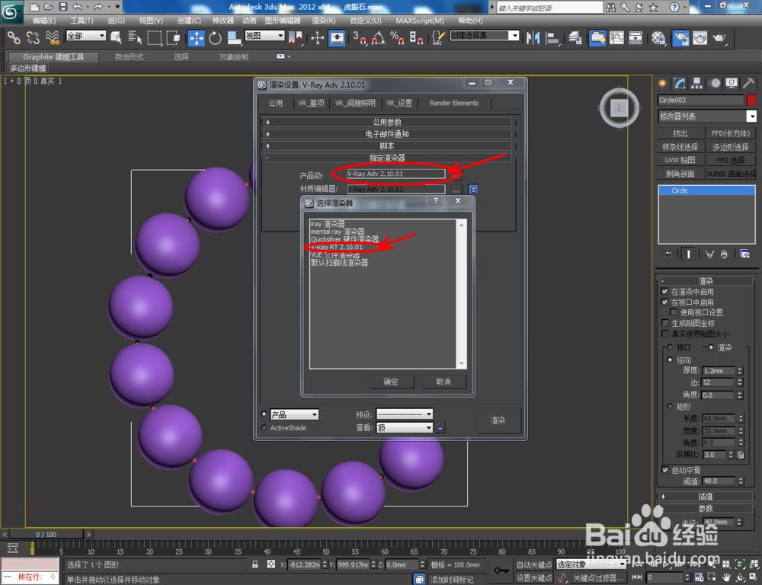Click '确定' in Choose Renderer dialog
This screenshot has height=585, width=762.
tap(391, 382)
